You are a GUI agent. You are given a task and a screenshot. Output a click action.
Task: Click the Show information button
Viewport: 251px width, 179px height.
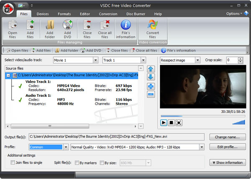pyautogui.click(x=228, y=162)
